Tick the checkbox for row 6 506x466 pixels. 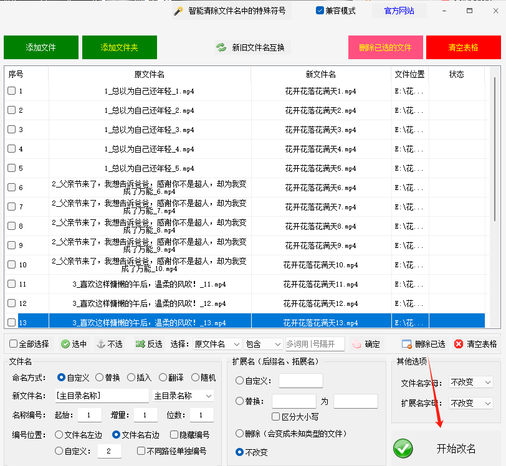[12, 187]
